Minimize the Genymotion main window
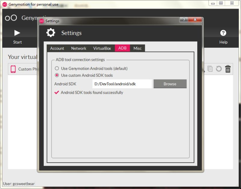Screen dimensions: 241x189 [213, 3]
